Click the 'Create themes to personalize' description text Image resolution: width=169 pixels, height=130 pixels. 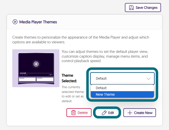[x=81, y=40]
